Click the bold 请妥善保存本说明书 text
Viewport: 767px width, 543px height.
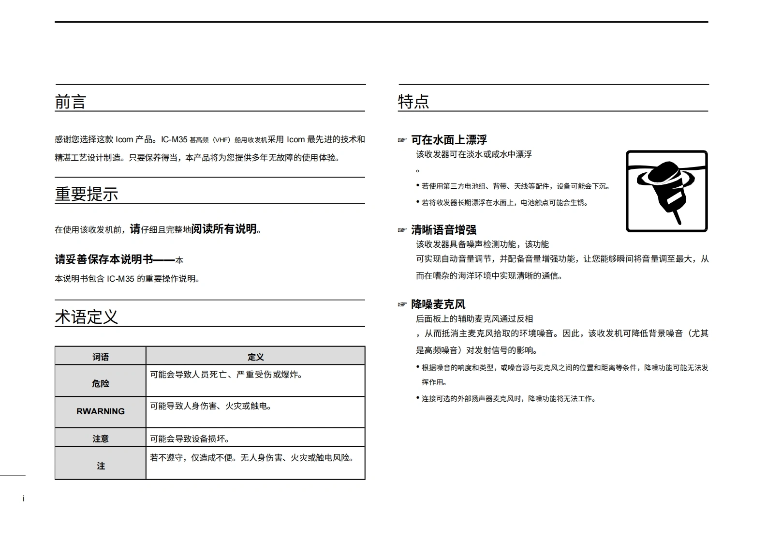pyautogui.click(x=104, y=259)
